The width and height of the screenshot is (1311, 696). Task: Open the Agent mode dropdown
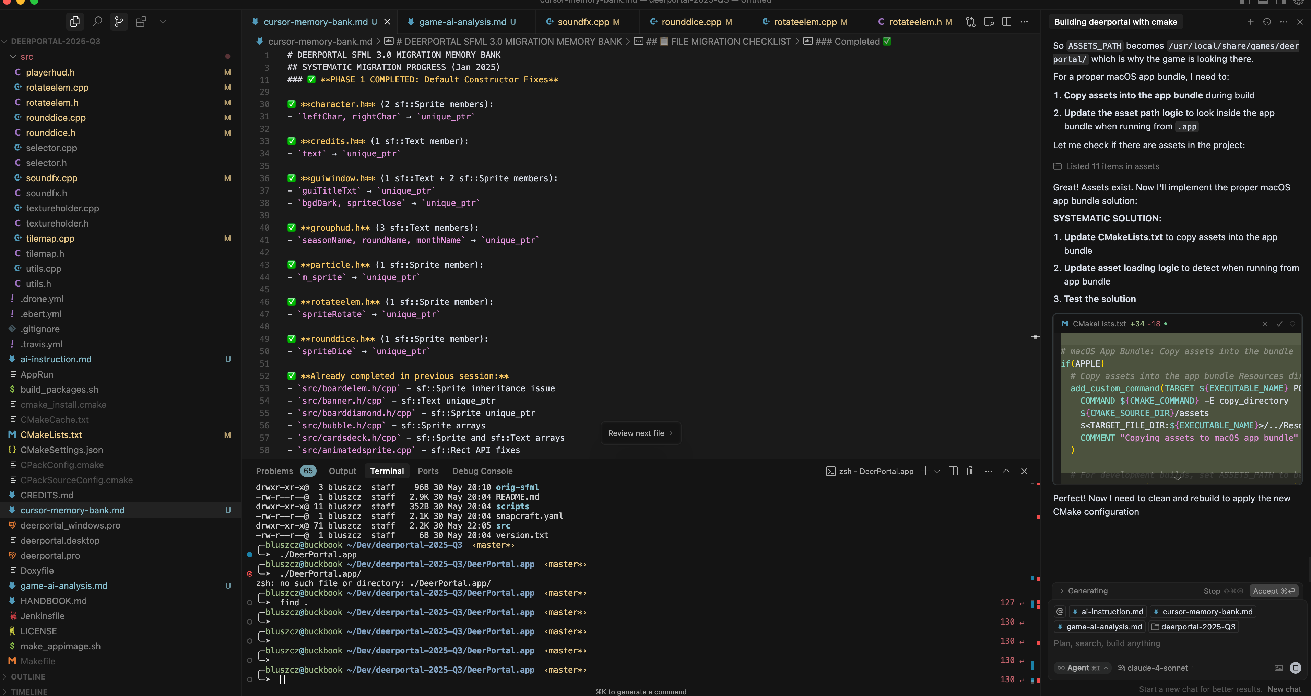[x=1083, y=668]
